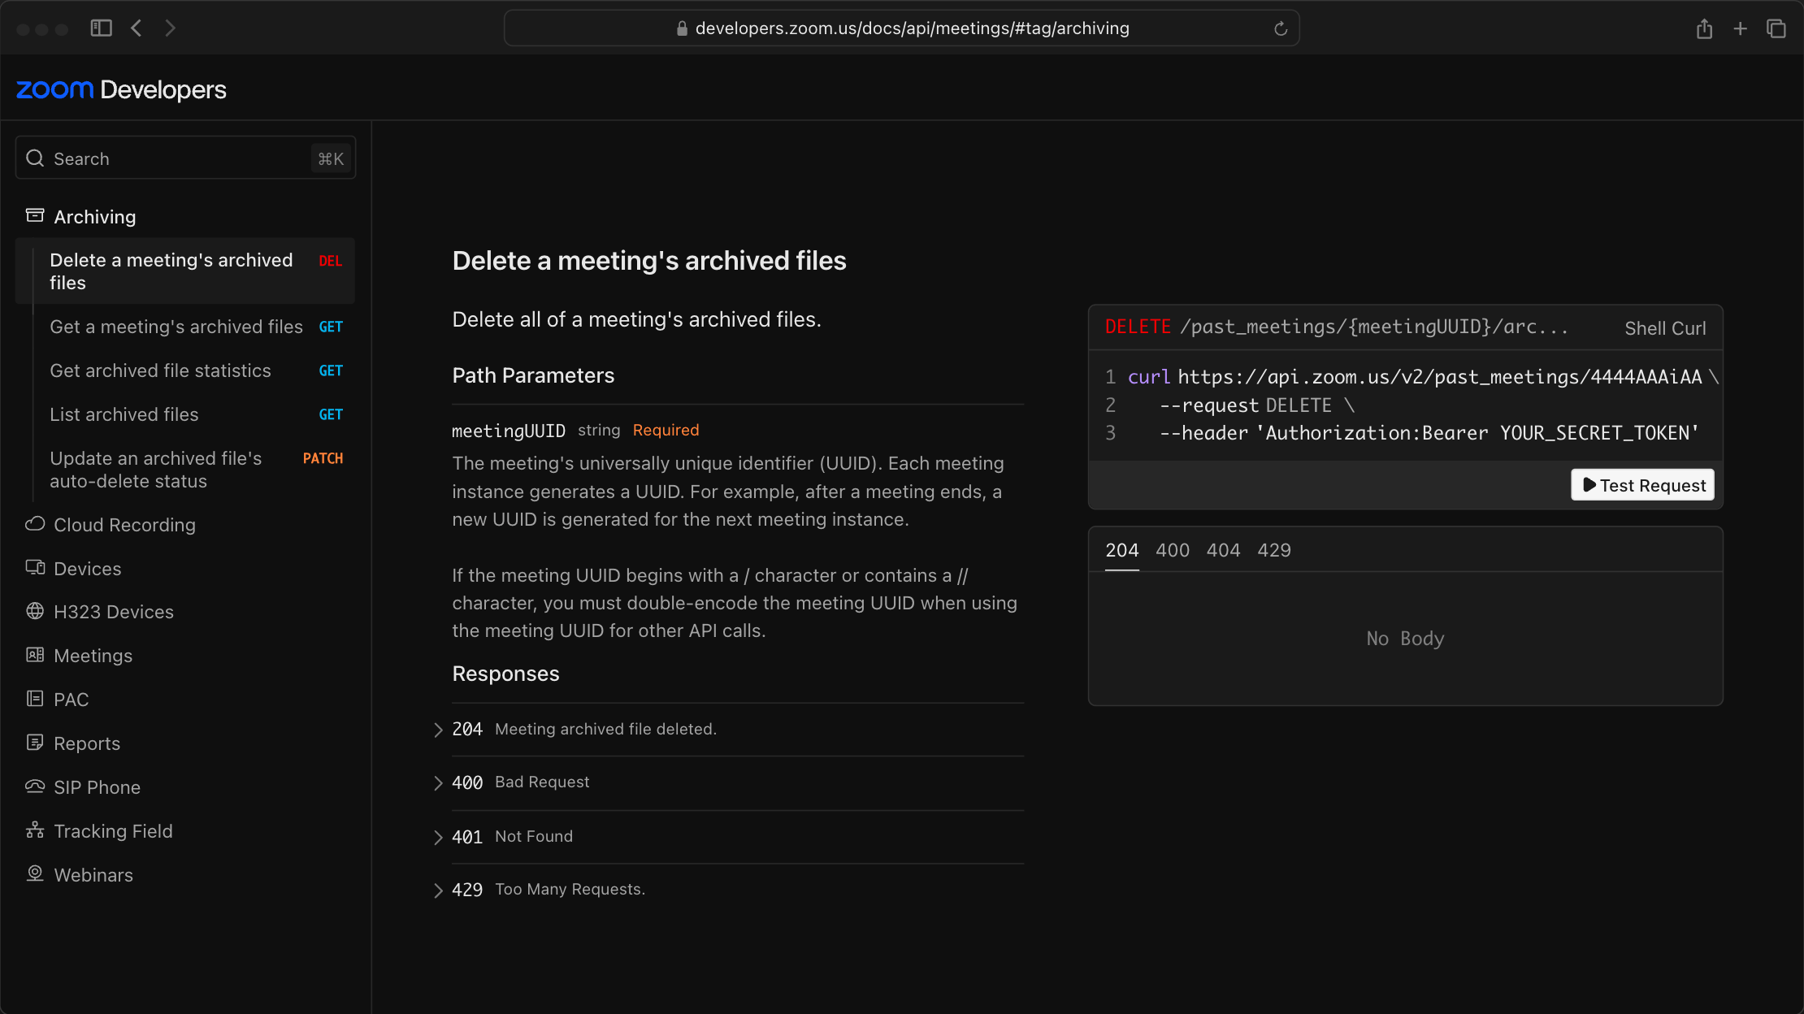Viewport: 1804px width, 1014px height.
Task: Click the Devices icon in sidebar
Action: [x=35, y=567]
